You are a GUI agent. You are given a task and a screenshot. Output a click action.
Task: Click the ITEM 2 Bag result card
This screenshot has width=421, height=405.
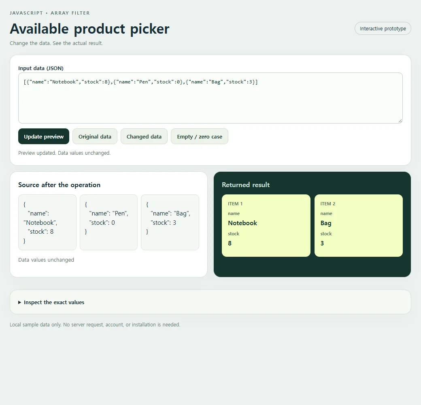358,226
